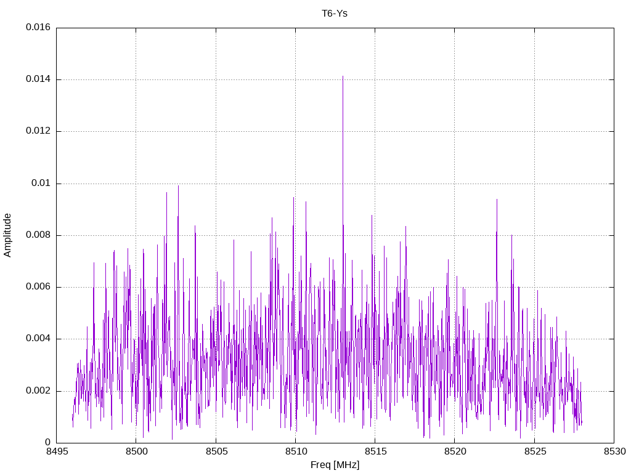
Task: Click y-axis tick label 0.016
Action: pos(38,27)
